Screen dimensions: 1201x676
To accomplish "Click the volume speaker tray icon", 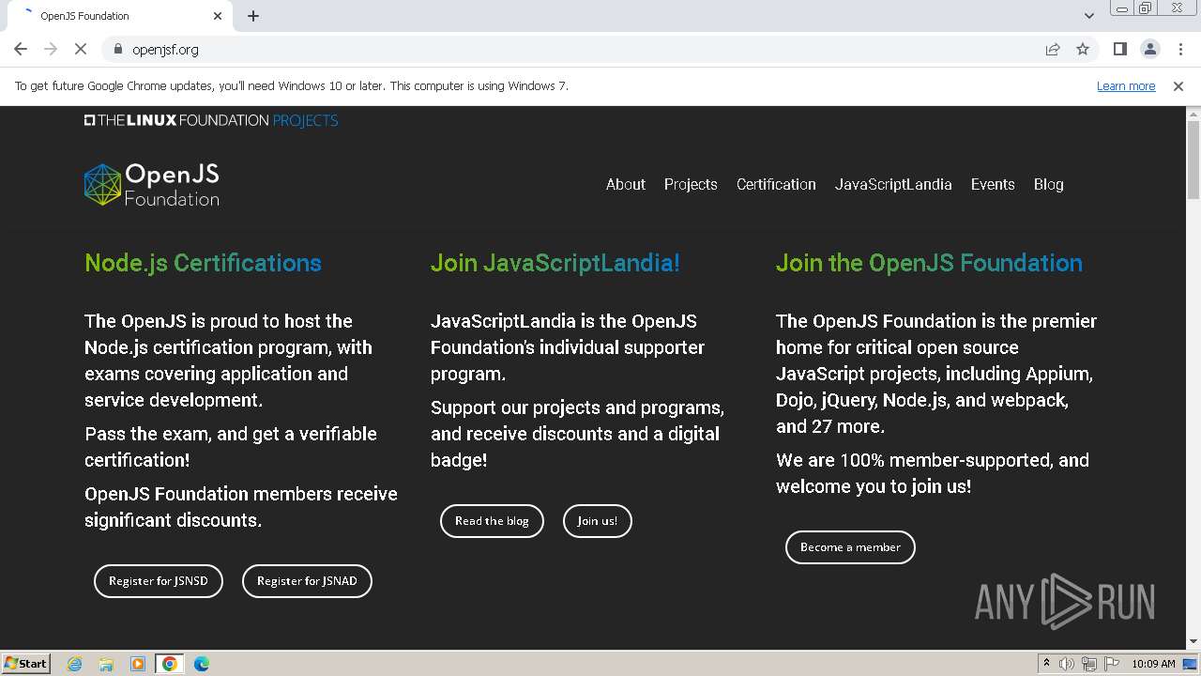I will 1067,664.
